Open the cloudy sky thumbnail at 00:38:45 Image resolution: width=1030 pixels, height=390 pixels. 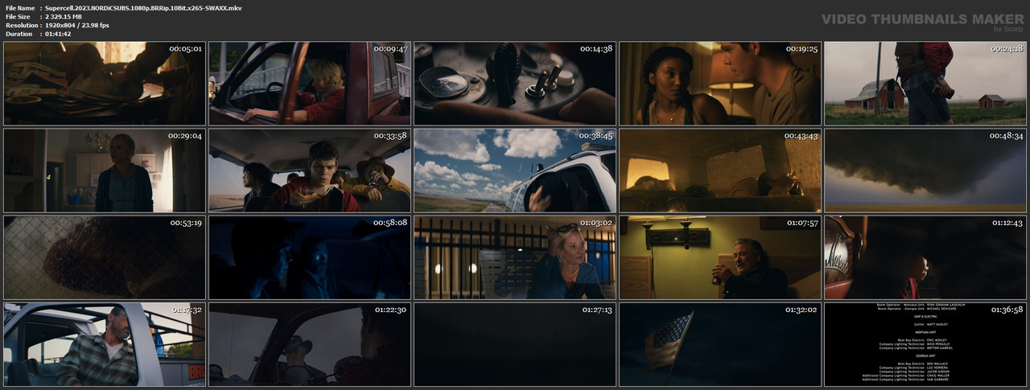pyautogui.click(x=515, y=170)
